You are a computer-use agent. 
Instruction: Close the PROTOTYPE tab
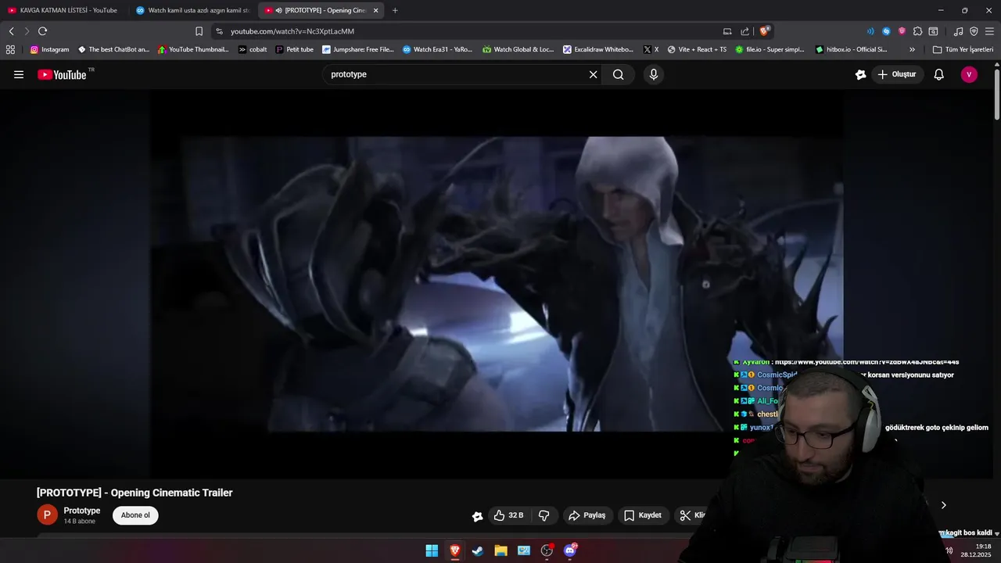[x=376, y=10]
